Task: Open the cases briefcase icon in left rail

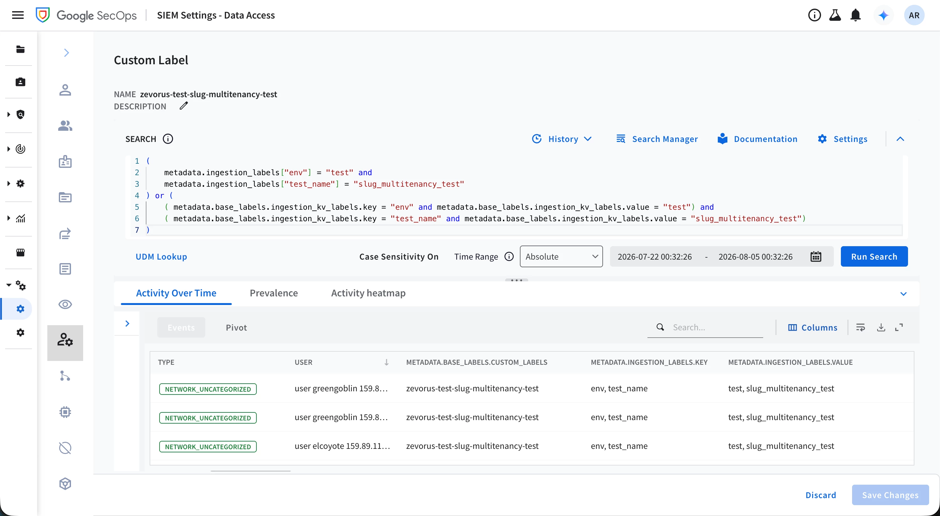Action: tap(20, 82)
